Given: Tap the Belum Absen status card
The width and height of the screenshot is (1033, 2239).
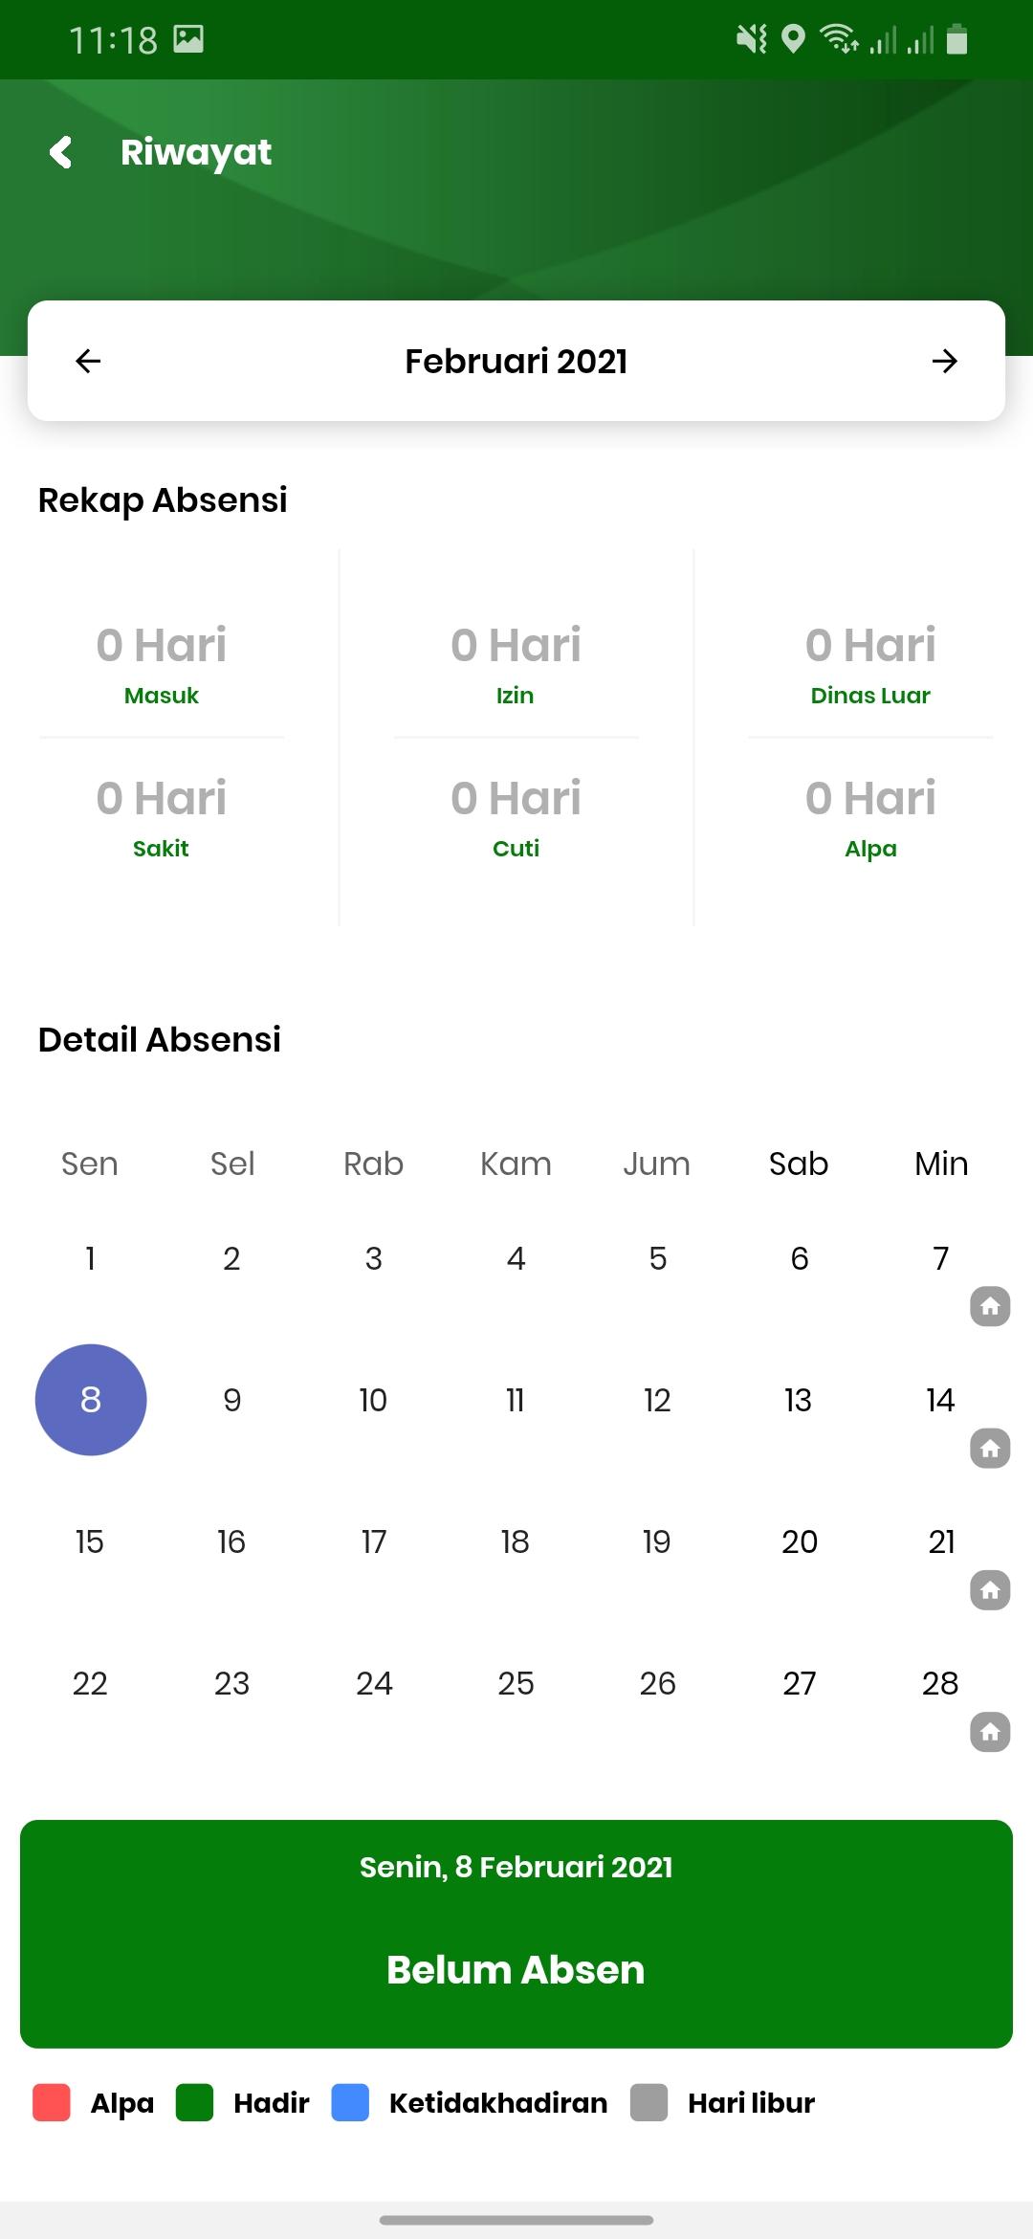Looking at the screenshot, I should tap(516, 1934).
